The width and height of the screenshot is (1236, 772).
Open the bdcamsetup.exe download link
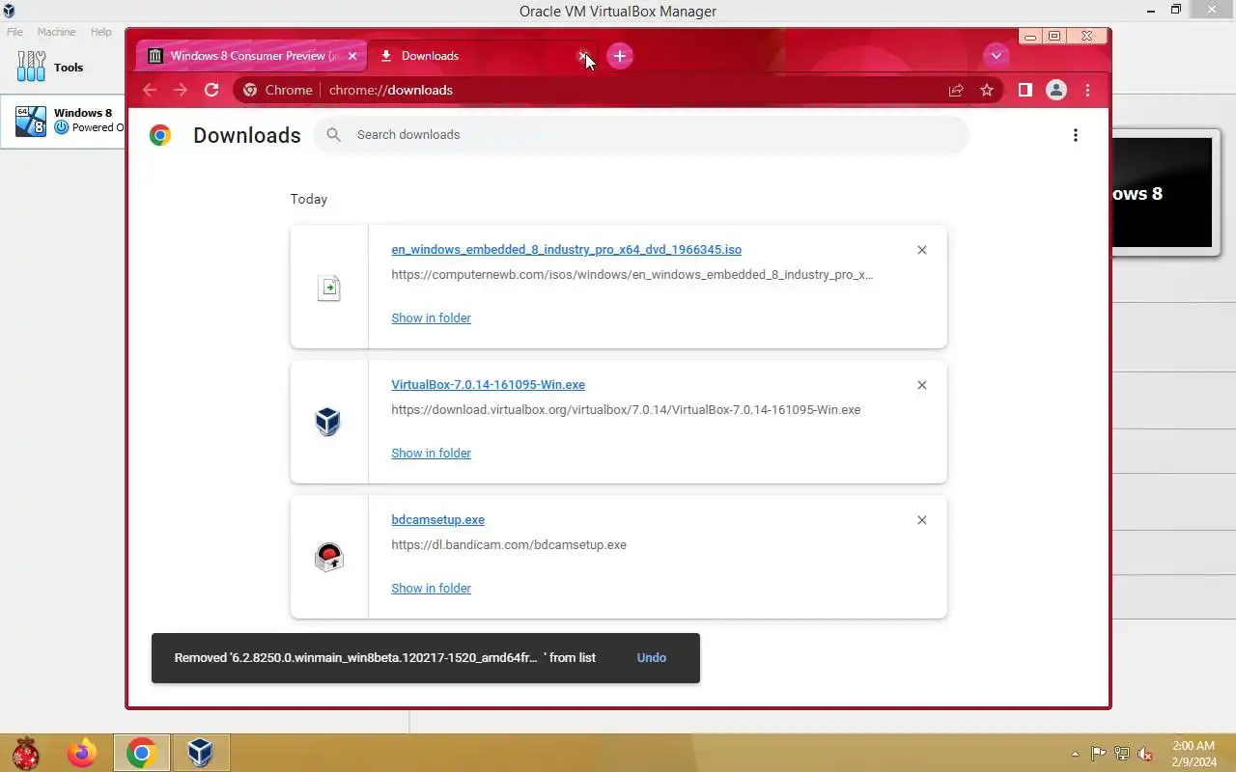437,519
